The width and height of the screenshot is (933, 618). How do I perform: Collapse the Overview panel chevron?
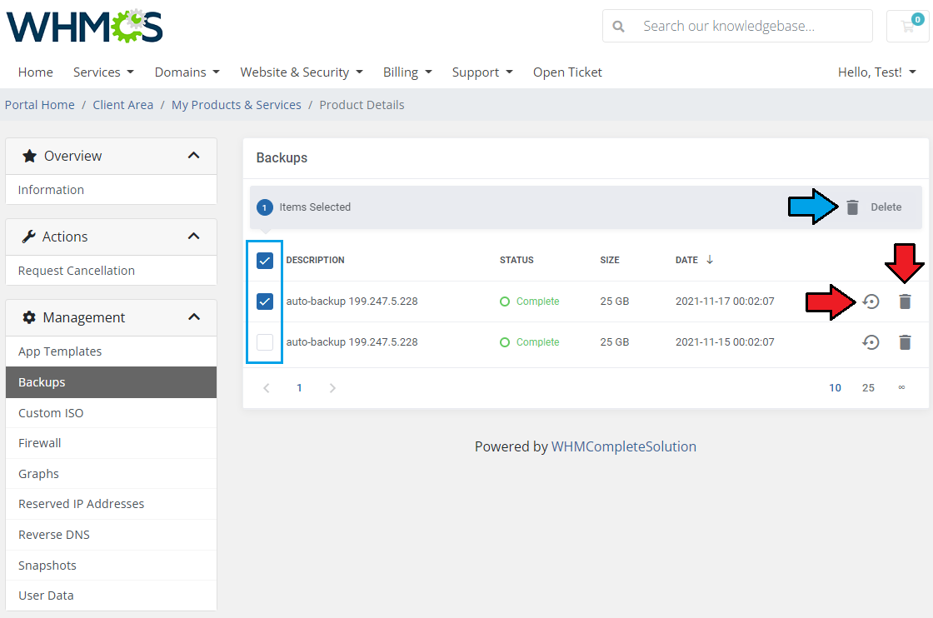(193, 156)
